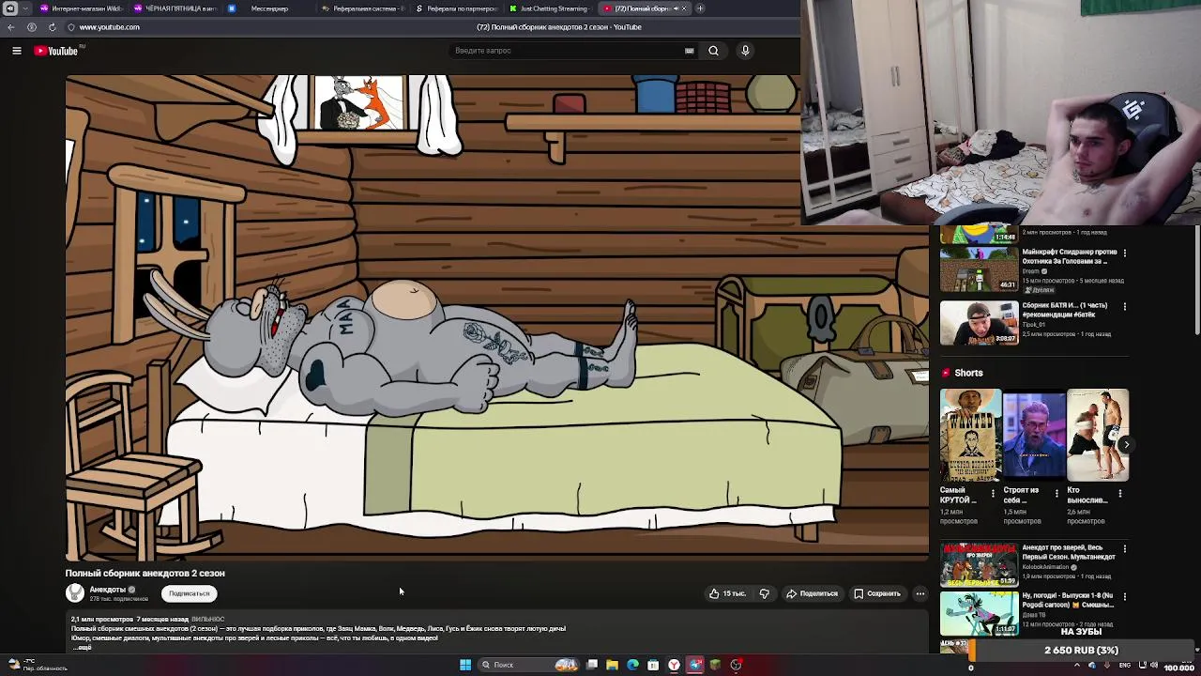The image size is (1201, 676).
Task: Dislike the video with thumbs down
Action: 764,593
